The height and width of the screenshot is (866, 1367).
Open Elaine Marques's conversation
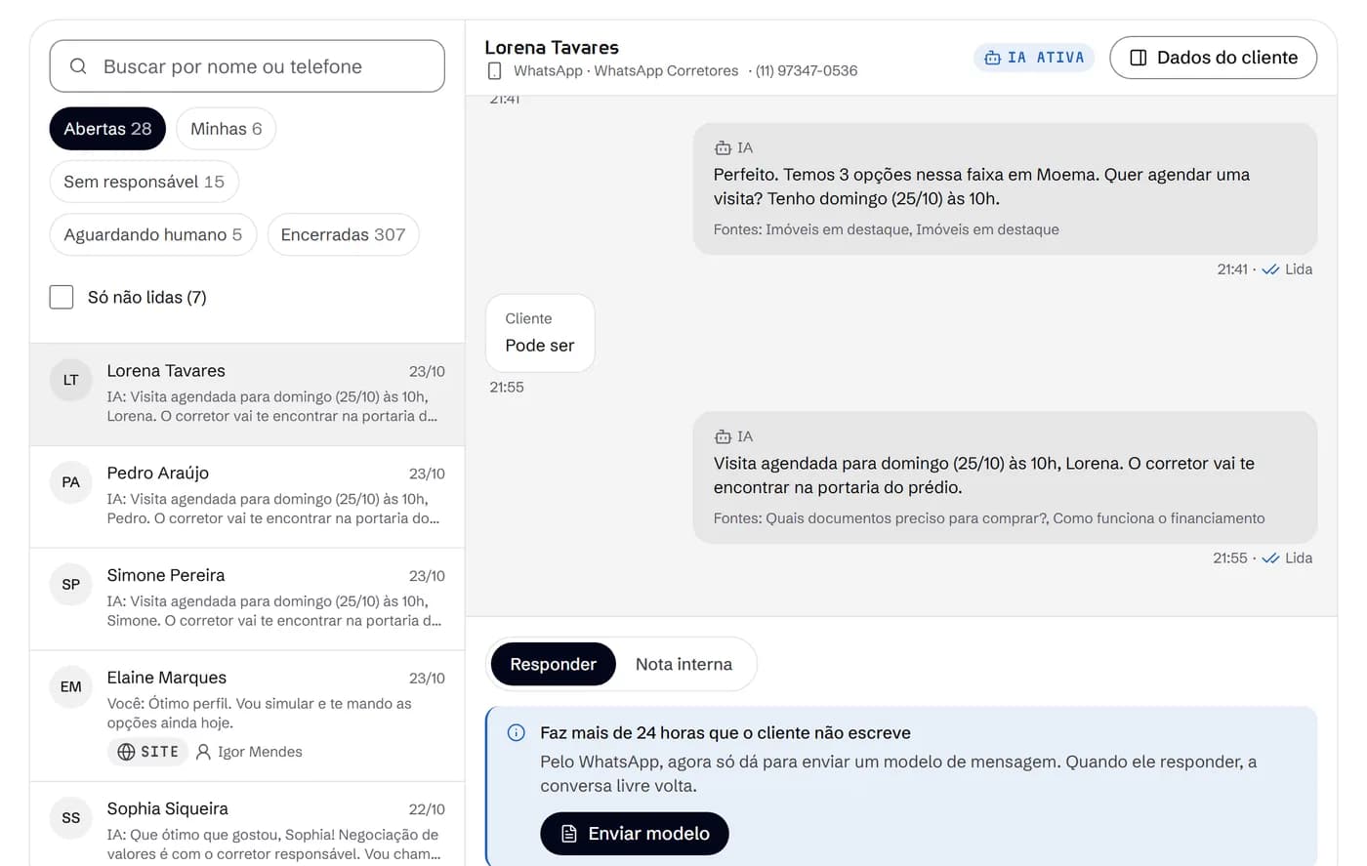click(247, 716)
